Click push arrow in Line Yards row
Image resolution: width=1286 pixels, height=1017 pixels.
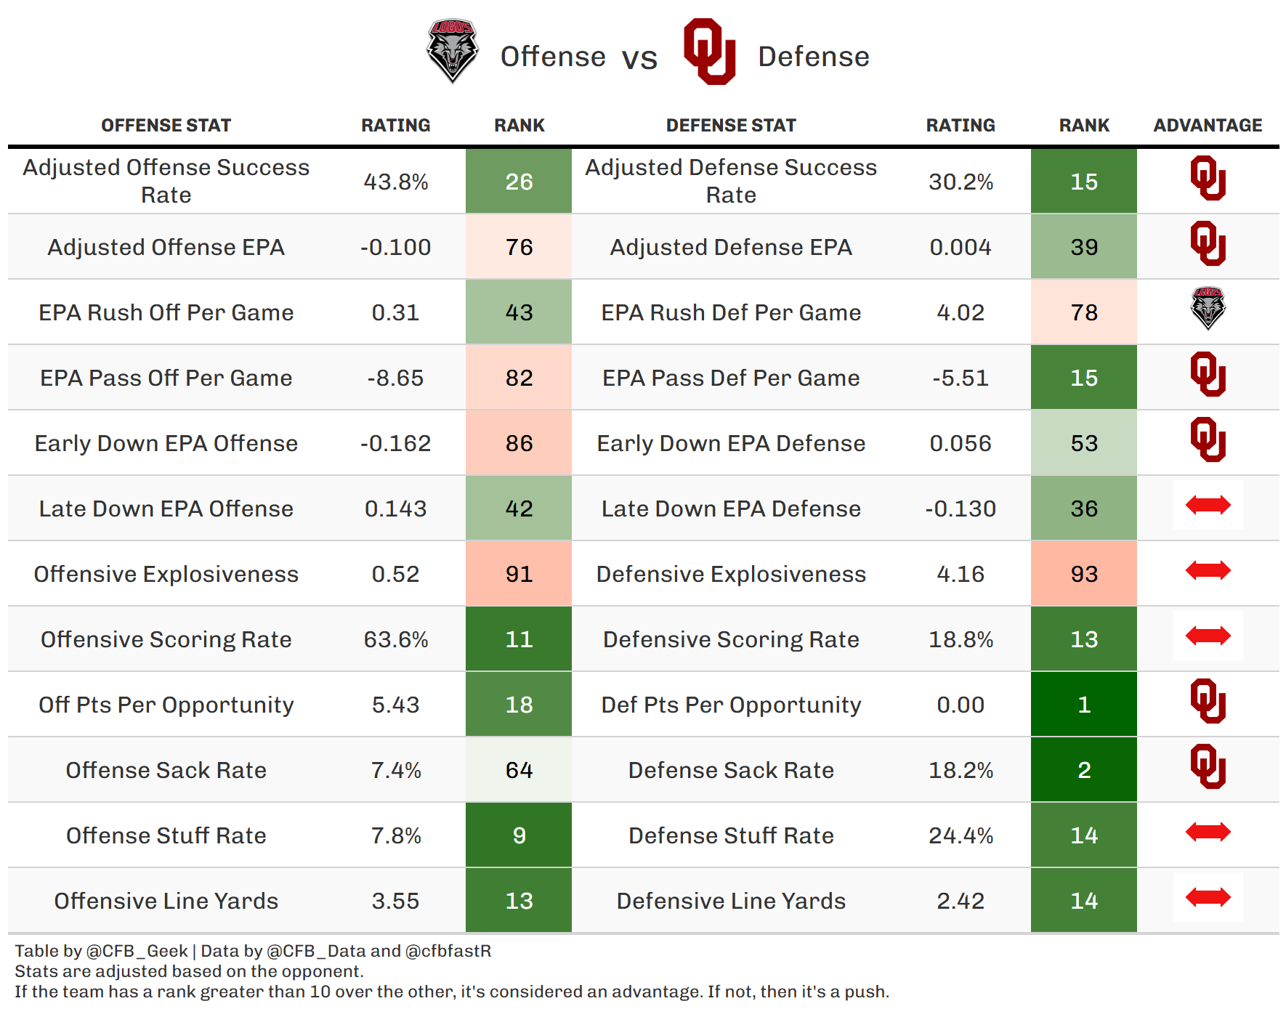coord(1208,897)
